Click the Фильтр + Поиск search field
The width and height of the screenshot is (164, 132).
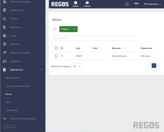(93, 38)
